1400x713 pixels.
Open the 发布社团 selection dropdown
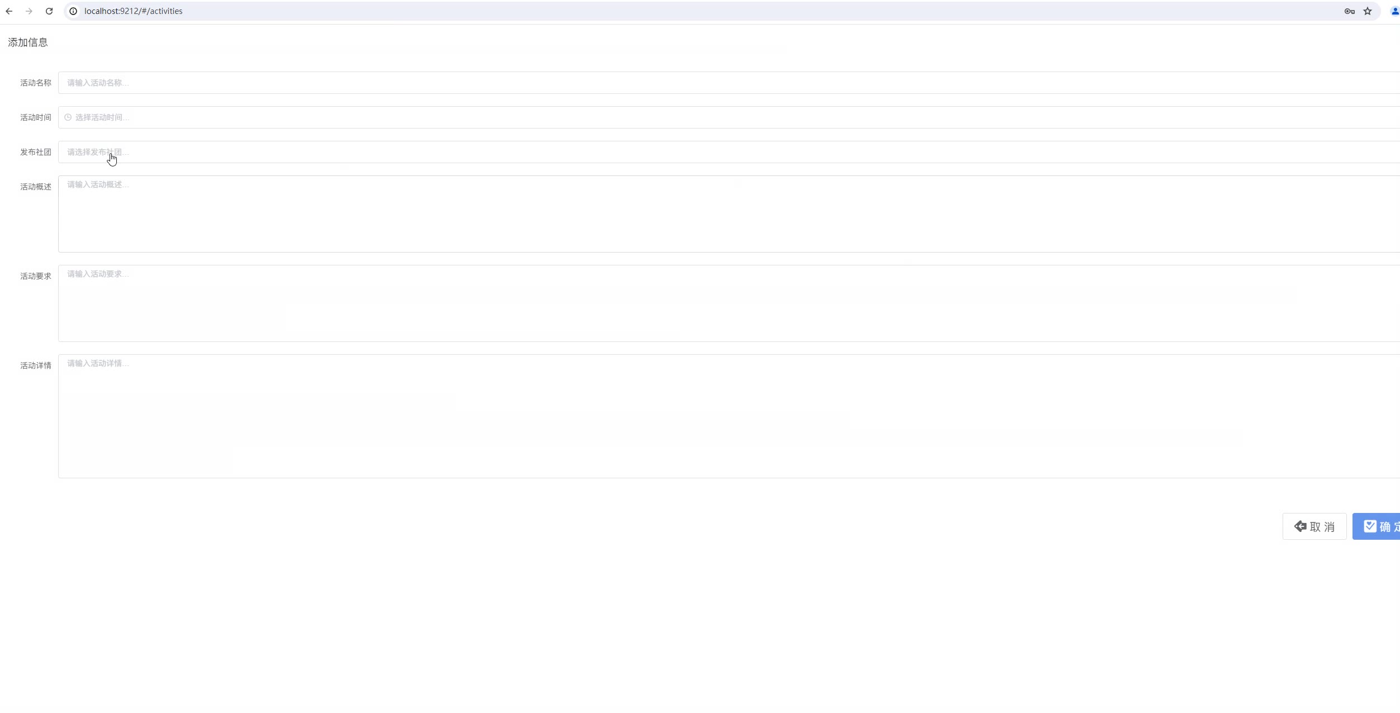pyautogui.click(x=729, y=152)
